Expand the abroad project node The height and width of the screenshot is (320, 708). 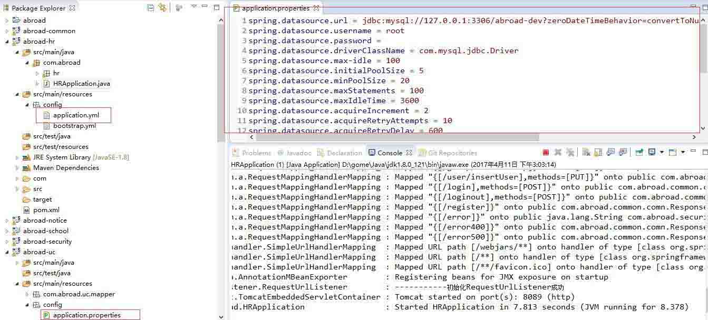pos(7,21)
